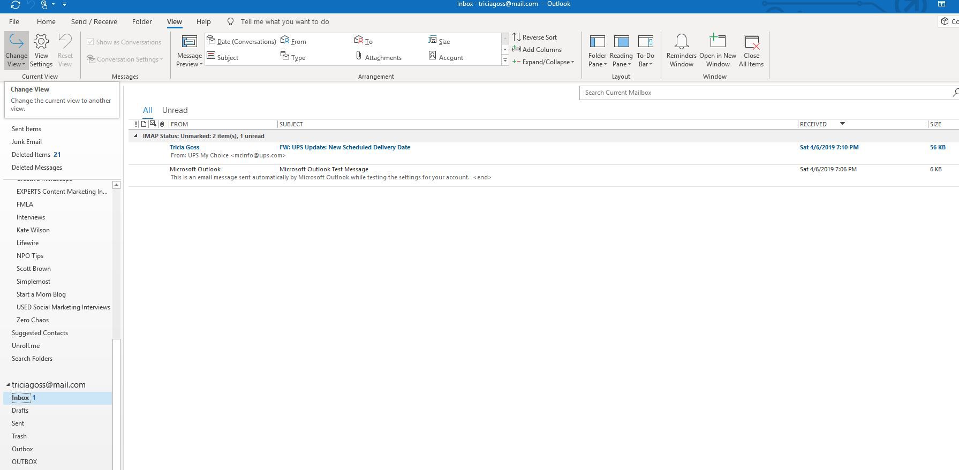Arrange messages by Account
This screenshot has height=470, width=959.
(x=446, y=57)
